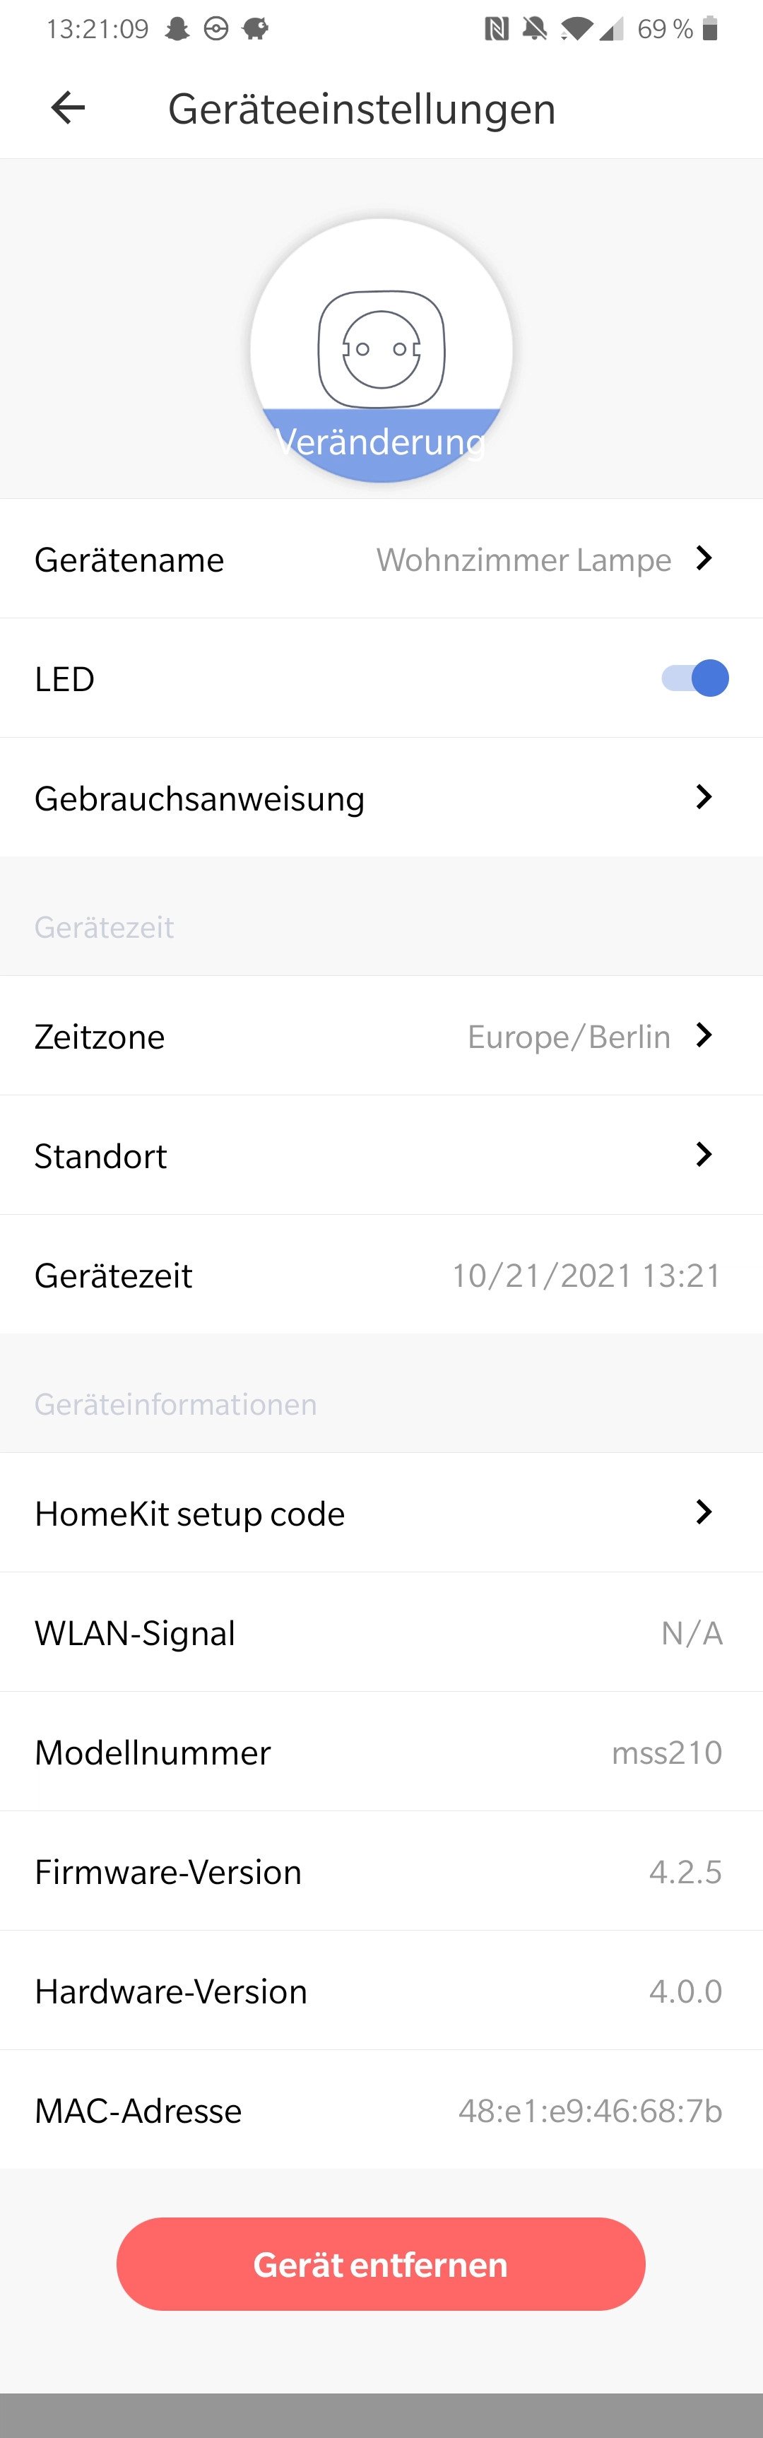
Task: Tap the muted notifications bell icon
Action: click(535, 30)
